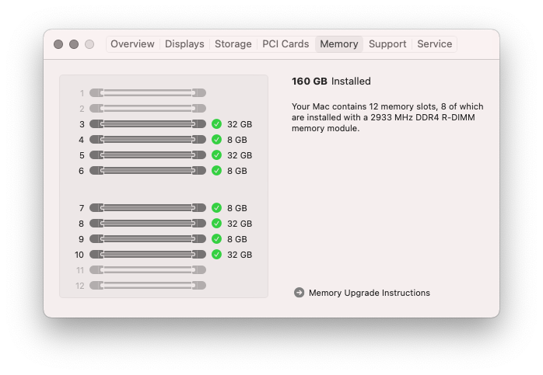The width and height of the screenshot is (543, 375).
Task: Select the empty memory slot 11 module
Action: click(148, 270)
